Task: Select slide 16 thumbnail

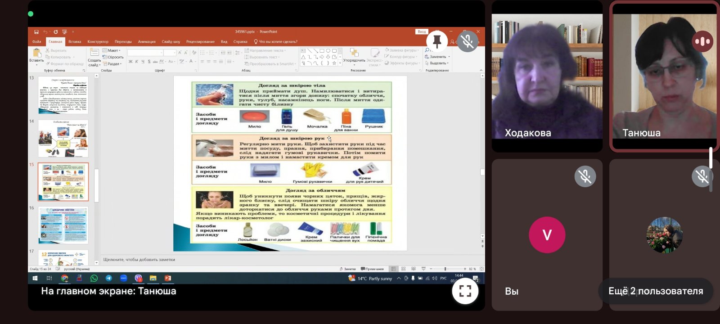Action: [x=63, y=225]
